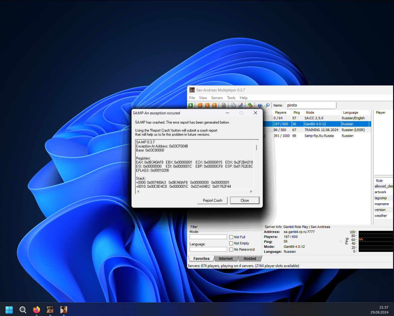Open Firefox from the taskbar

(37, 309)
